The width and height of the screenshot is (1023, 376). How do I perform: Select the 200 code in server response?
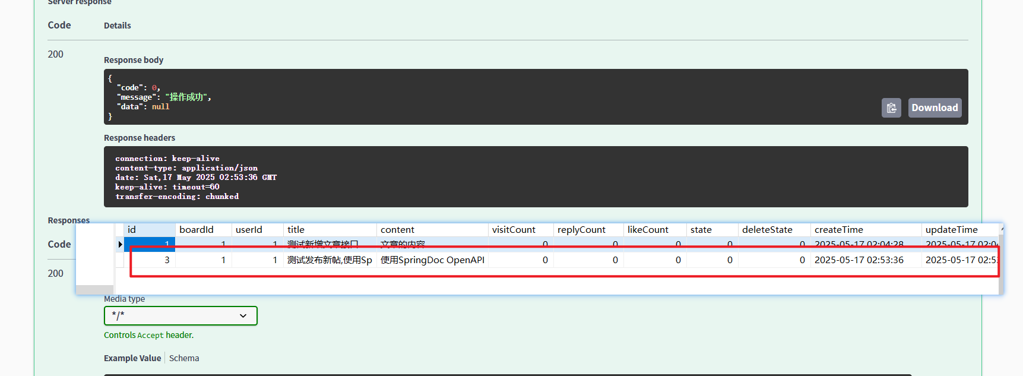pyautogui.click(x=55, y=54)
